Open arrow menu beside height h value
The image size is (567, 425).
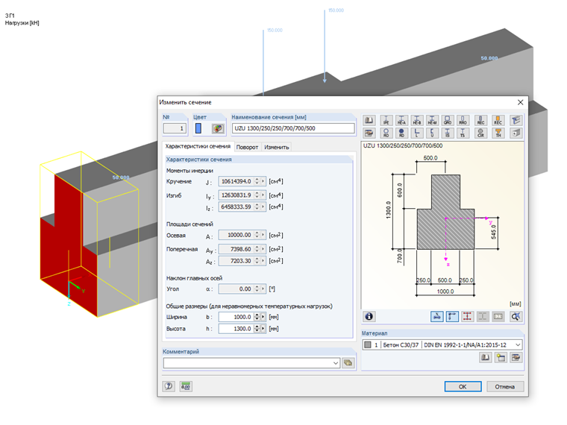pyautogui.click(x=263, y=329)
